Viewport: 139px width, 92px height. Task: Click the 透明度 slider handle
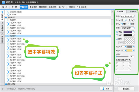click(x=117, y=57)
